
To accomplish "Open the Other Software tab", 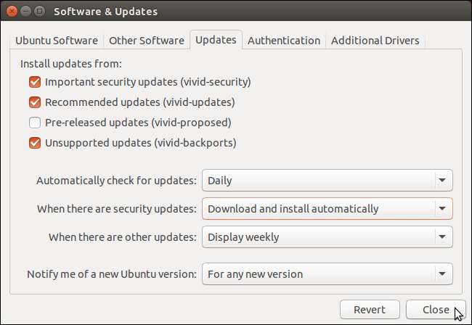I will click(145, 41).
